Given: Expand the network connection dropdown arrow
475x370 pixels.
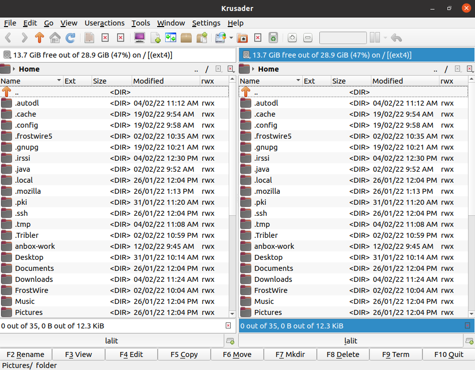Looking at the screenshot, I should click(231, 38).
